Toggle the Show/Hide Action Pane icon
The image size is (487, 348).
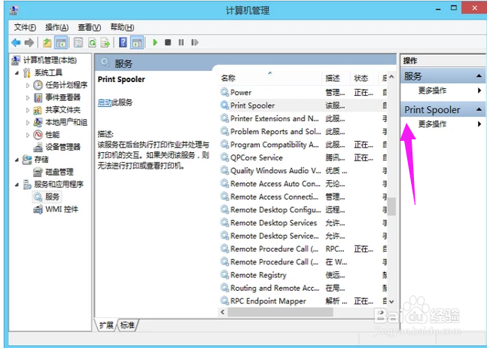click(137, 43)
